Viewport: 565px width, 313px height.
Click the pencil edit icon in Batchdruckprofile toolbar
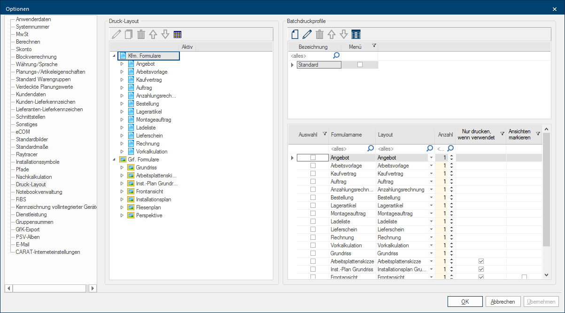pyautogui.click(x=307, y=34)
